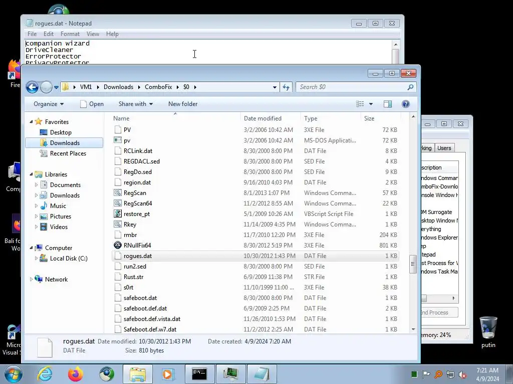Image resolution: width=513 pixels, height=384 pixels.
Task: Click New folder button
Action: pos(183,104)
